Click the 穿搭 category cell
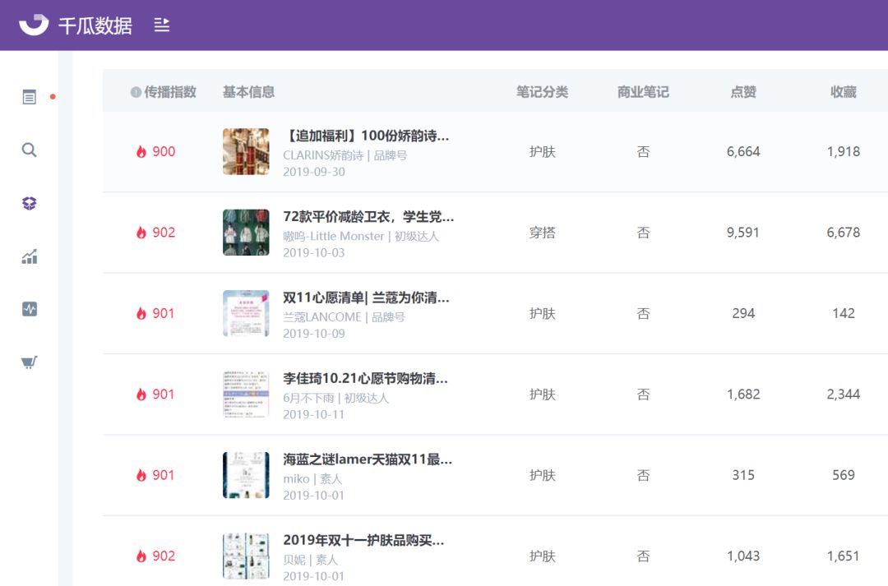Screen dimensions: 888x586 [x=542, y=233]
